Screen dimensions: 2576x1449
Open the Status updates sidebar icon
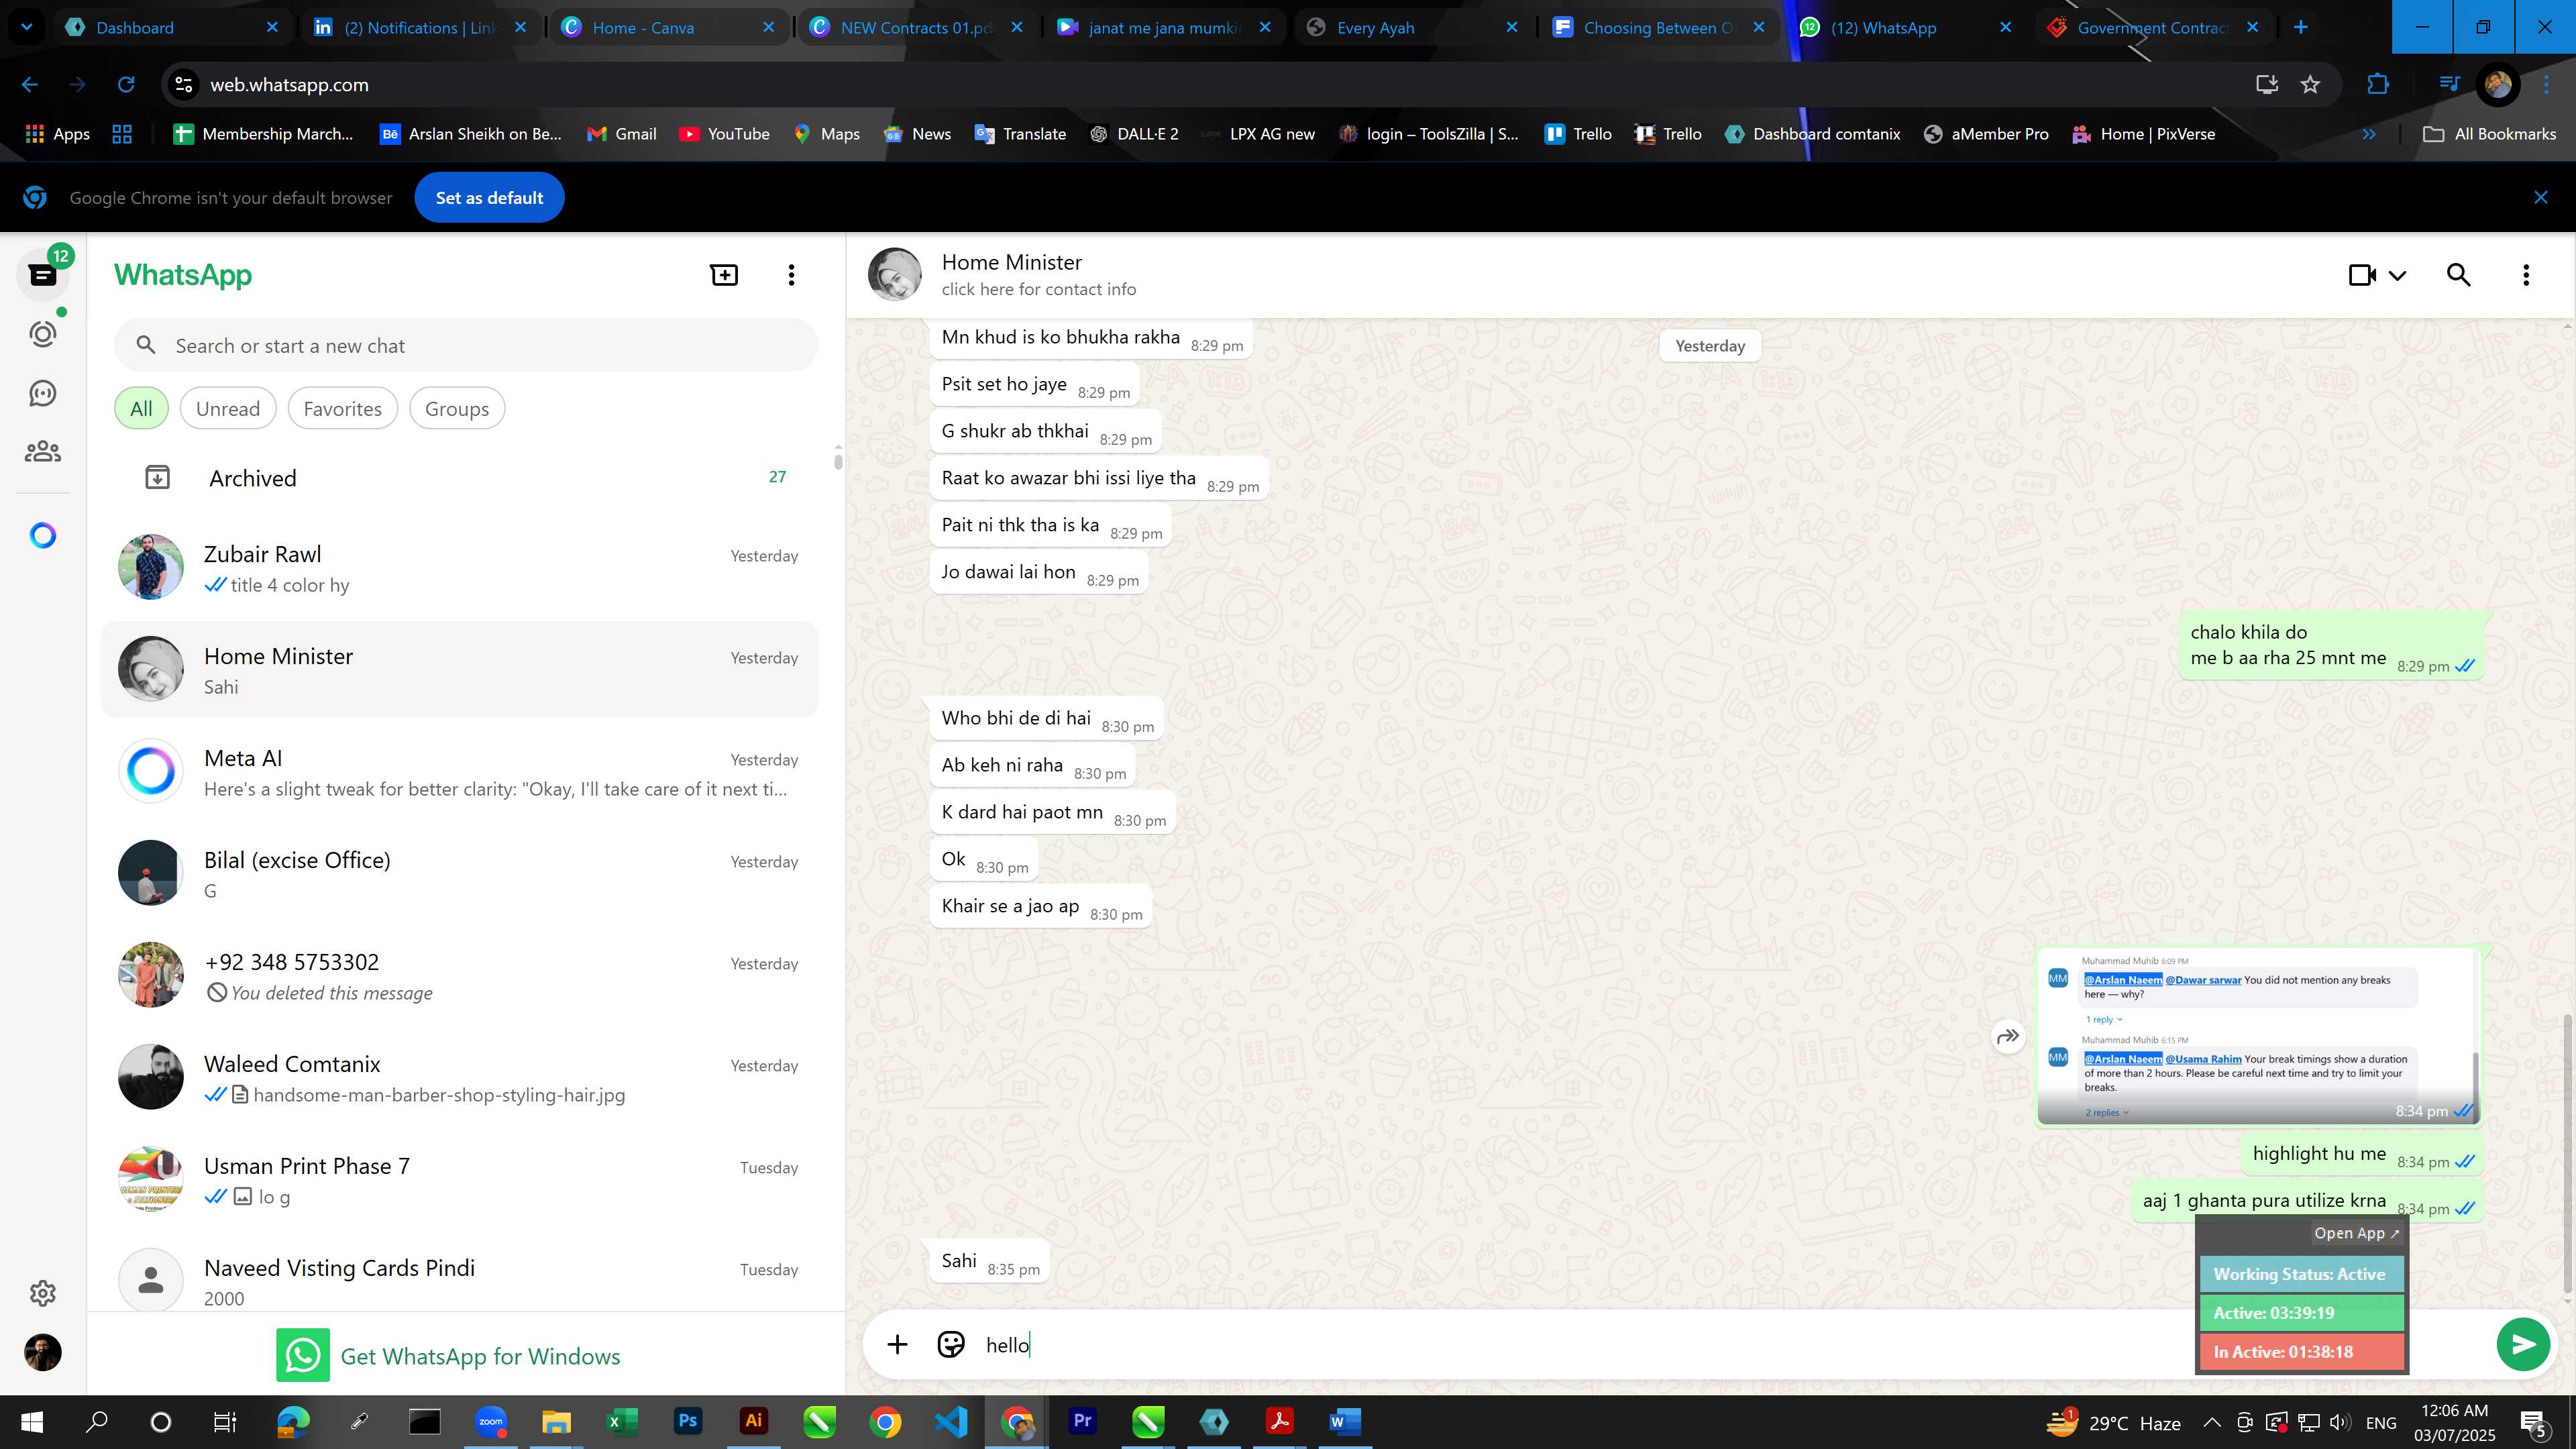click(x=43, y=333)
